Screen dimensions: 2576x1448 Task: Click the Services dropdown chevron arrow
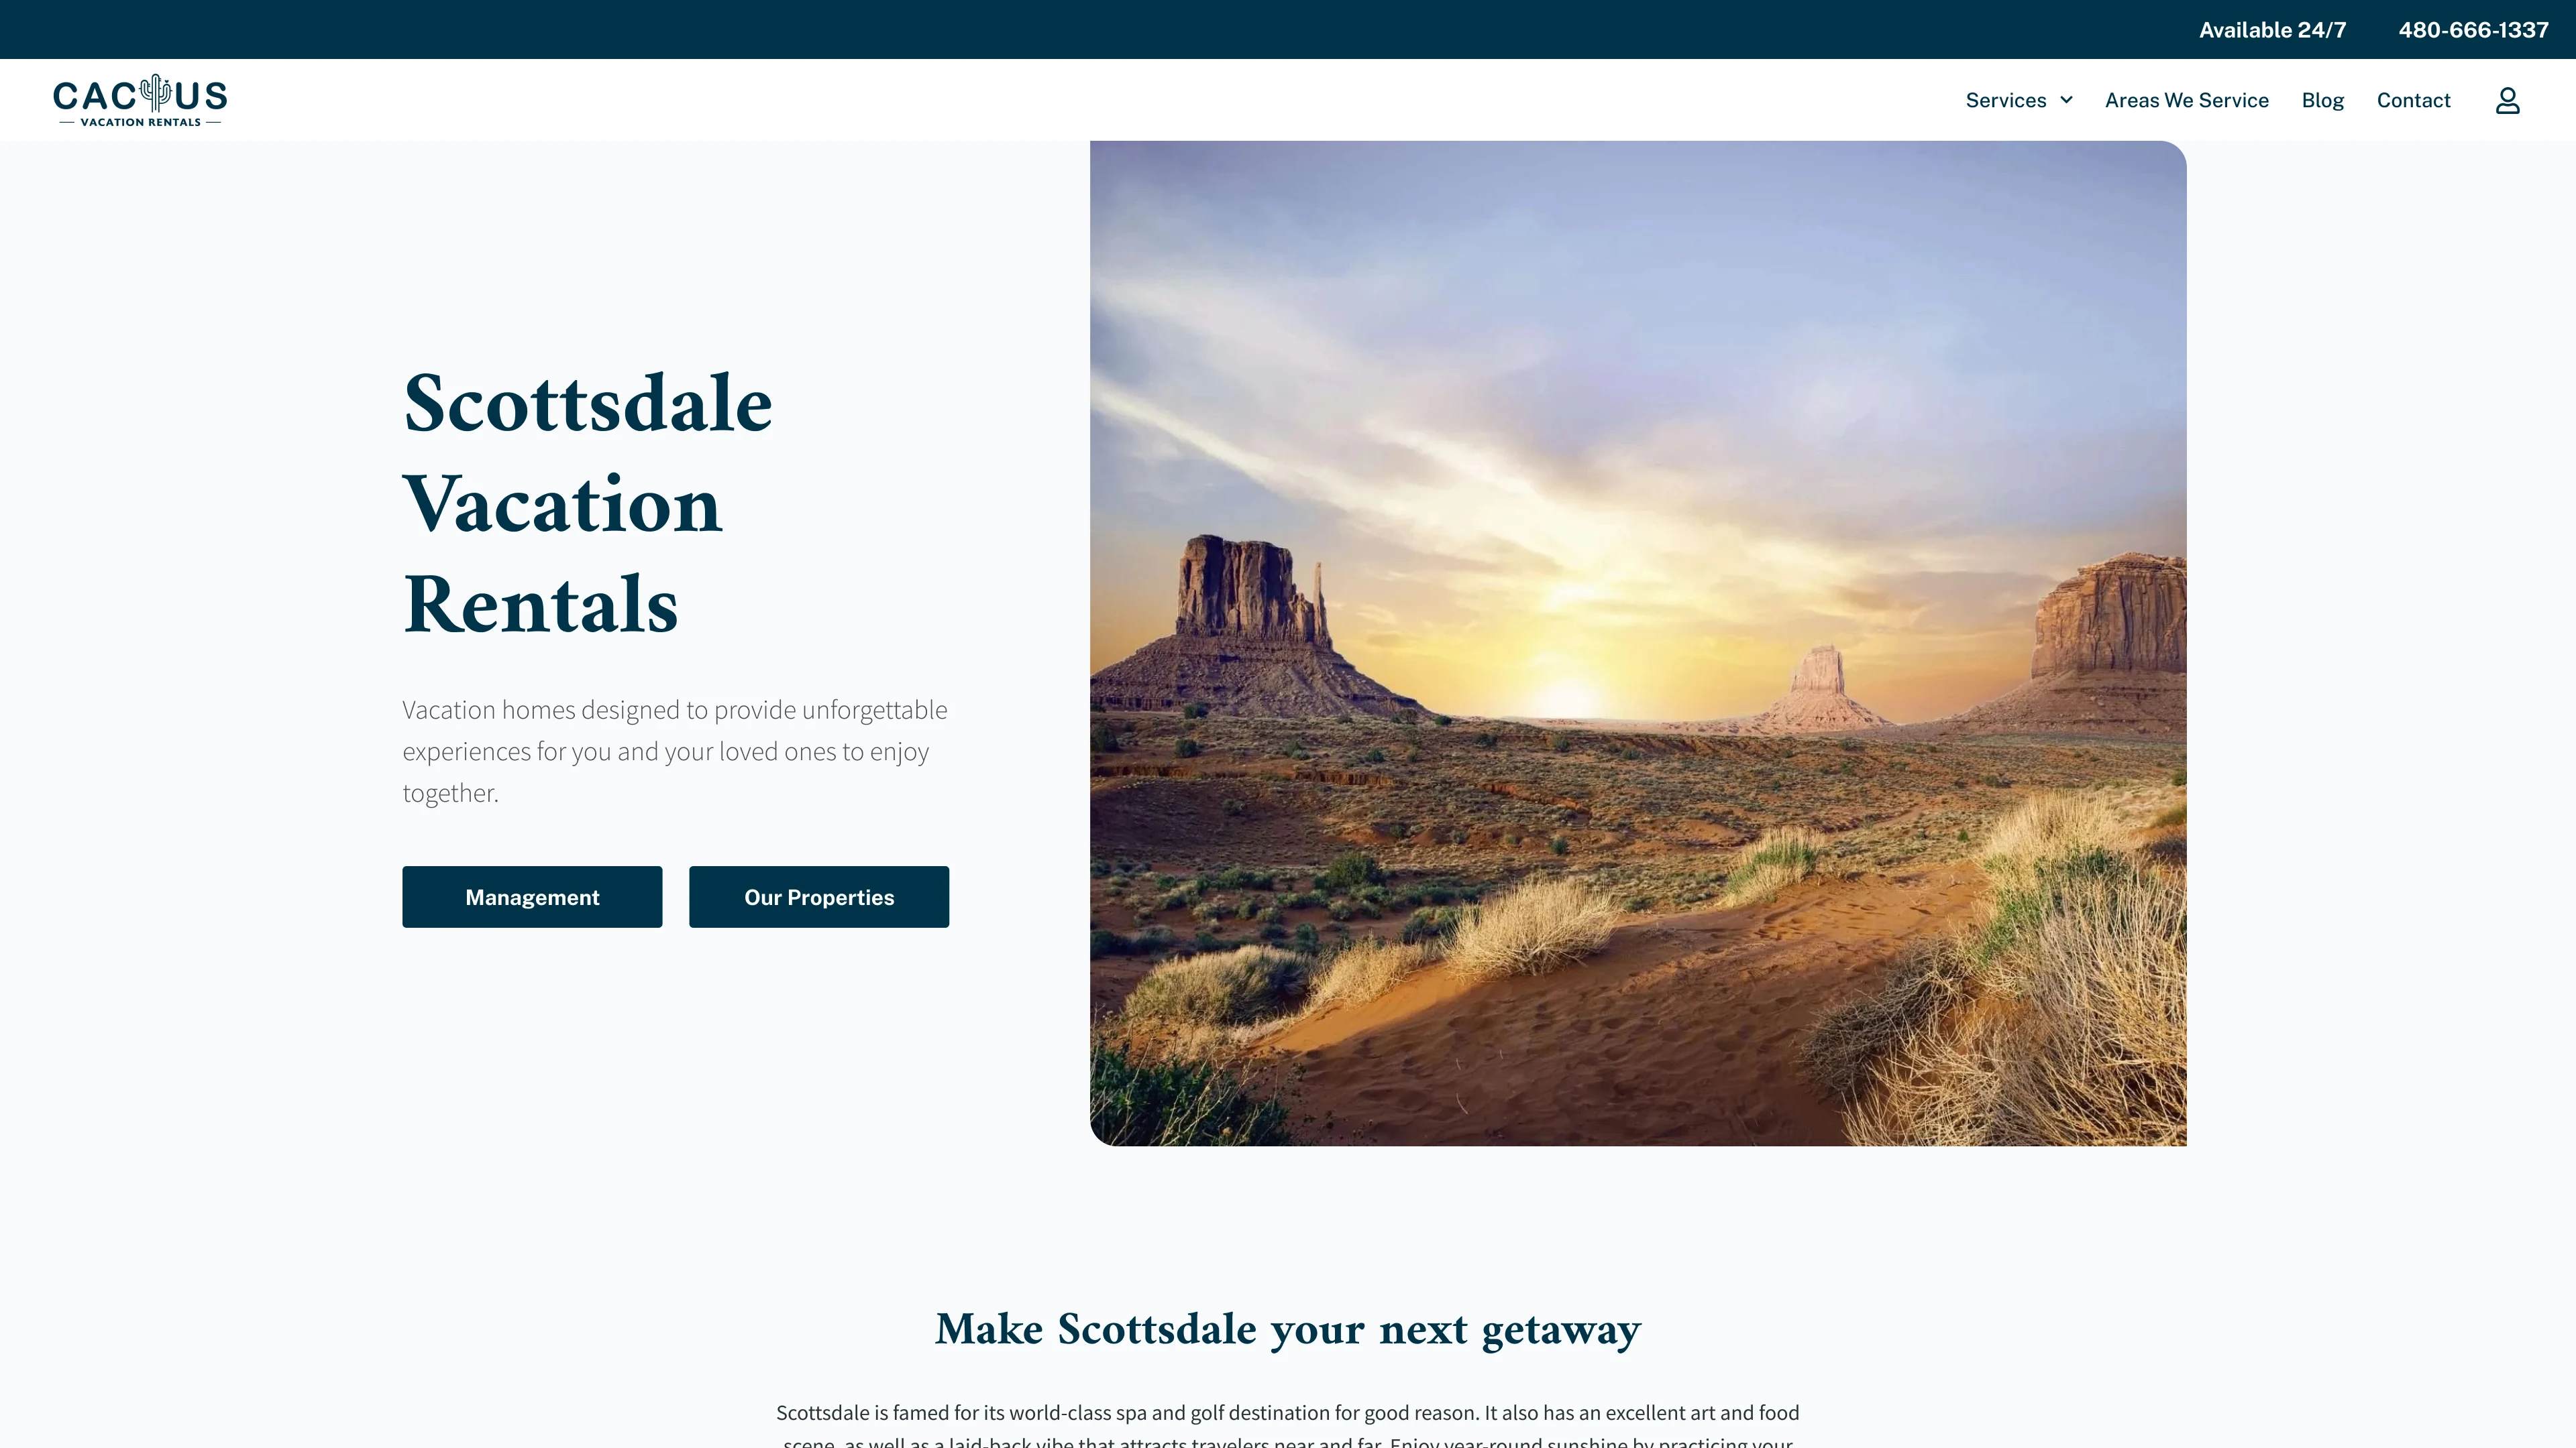2066,99
